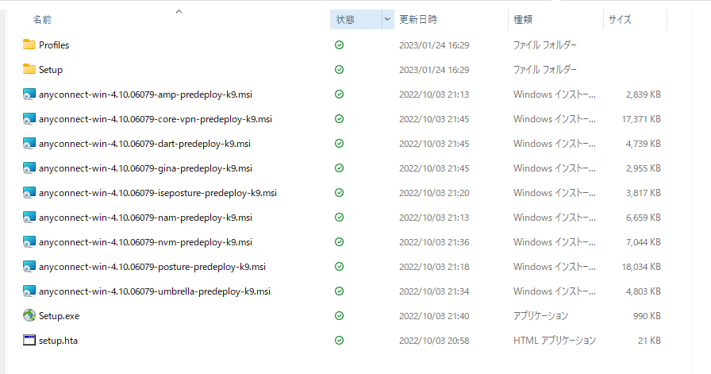Image resolution: width=711 pixels, height=374 pixels.
Task: Sort by the 種類 column header
Action: [523, 20]
